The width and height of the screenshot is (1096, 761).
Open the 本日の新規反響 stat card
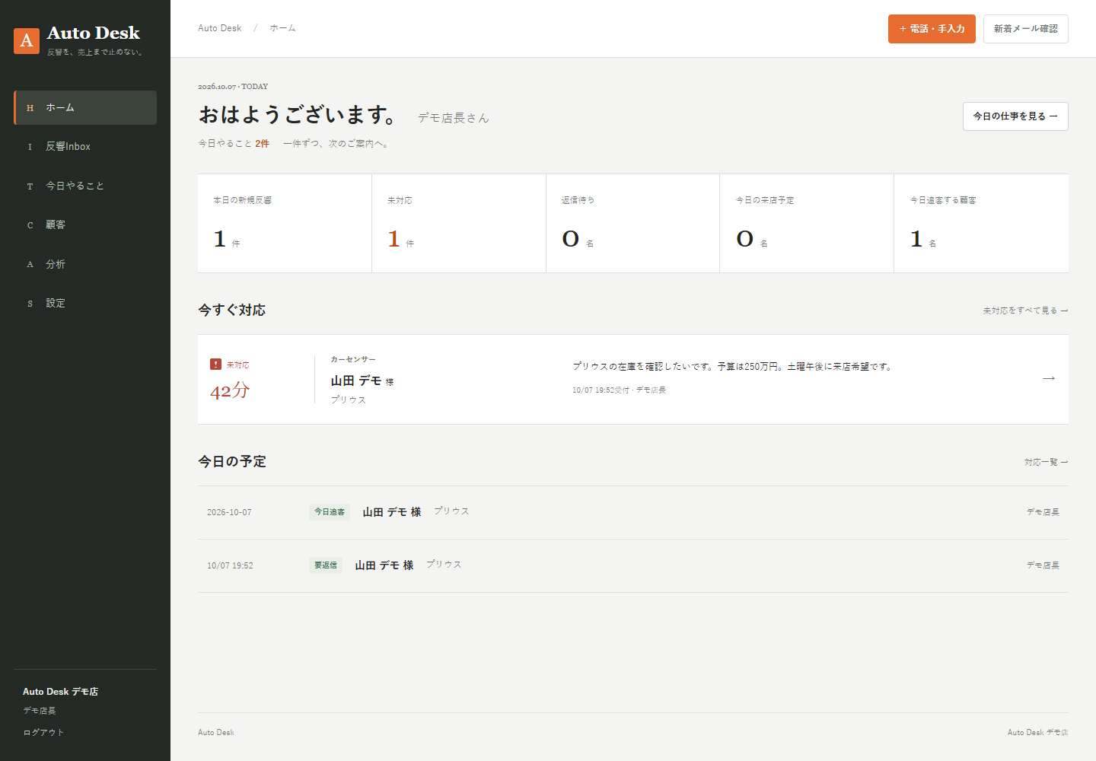pyautogui.click(x=285, y=223)
